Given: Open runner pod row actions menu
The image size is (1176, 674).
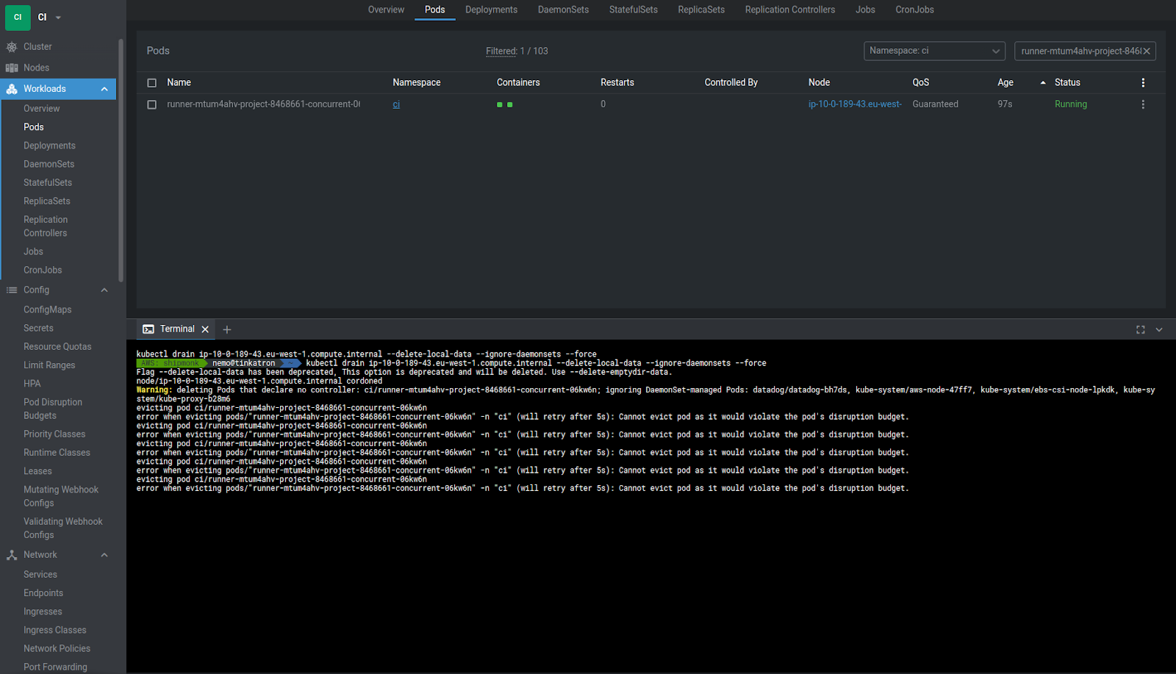Looking at the screenshot, I should [x=1143, y=104].
